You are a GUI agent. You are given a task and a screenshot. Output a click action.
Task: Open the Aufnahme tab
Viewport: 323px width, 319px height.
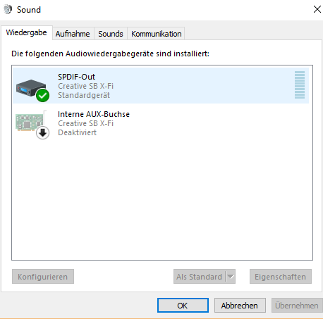click(x=73, y=34)
